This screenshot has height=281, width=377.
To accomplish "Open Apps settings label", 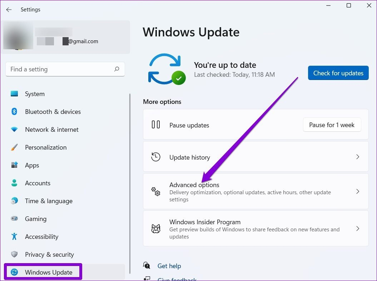I will [x=32, y=165].
